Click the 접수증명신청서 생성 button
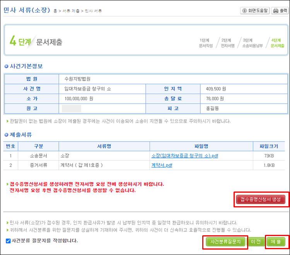Image resolution: width=290 pixels, height=255 pixels. click(x=261, y=199)
